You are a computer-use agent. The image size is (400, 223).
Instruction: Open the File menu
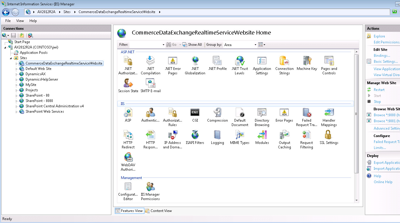[8, 21]
